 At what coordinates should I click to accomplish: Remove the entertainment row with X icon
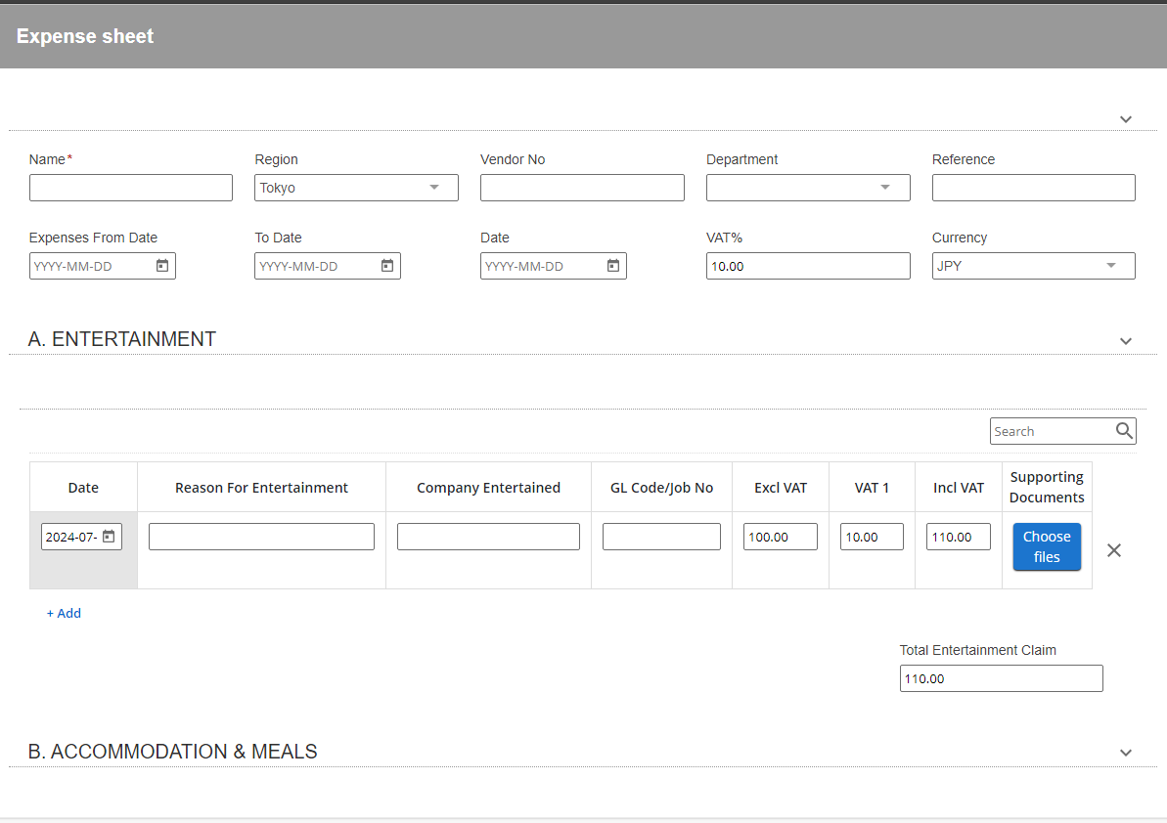pos(1113,550)
